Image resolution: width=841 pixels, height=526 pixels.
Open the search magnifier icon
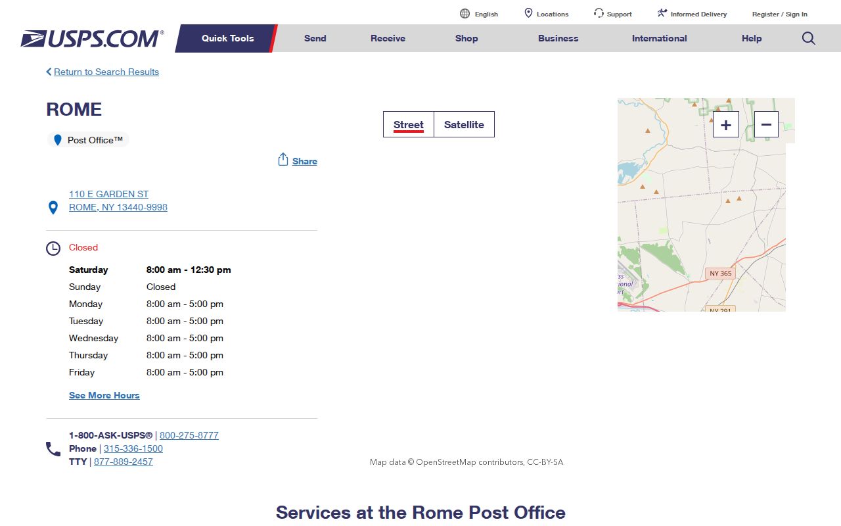[809, 38]
